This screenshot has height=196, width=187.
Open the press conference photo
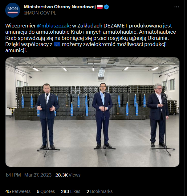point(92,112)
